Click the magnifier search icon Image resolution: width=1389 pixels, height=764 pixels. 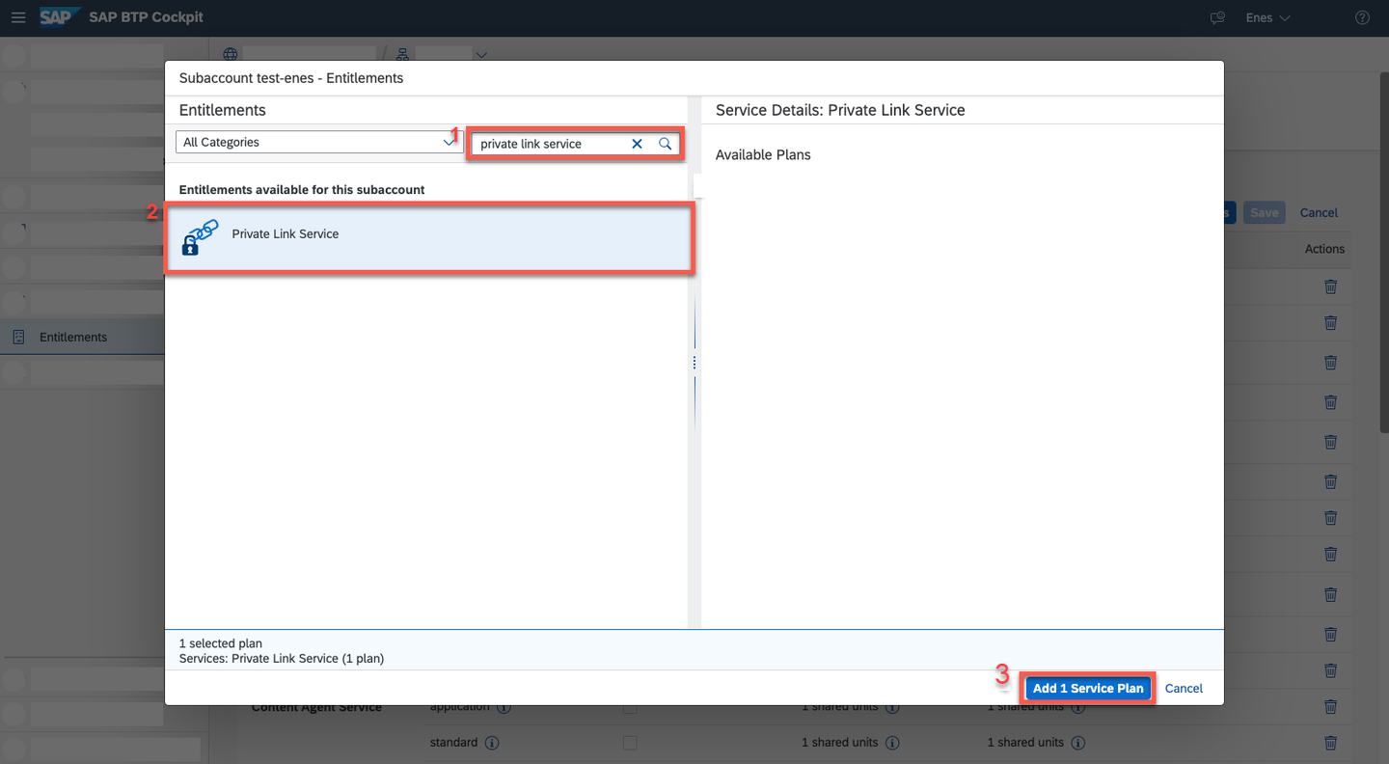pos(665,144)
